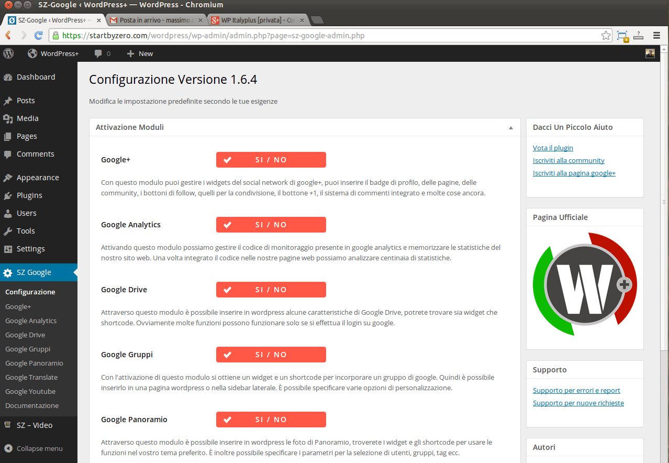
Task: Open a new browser tab
Action: pyautogui.click(x=317, y=20)
